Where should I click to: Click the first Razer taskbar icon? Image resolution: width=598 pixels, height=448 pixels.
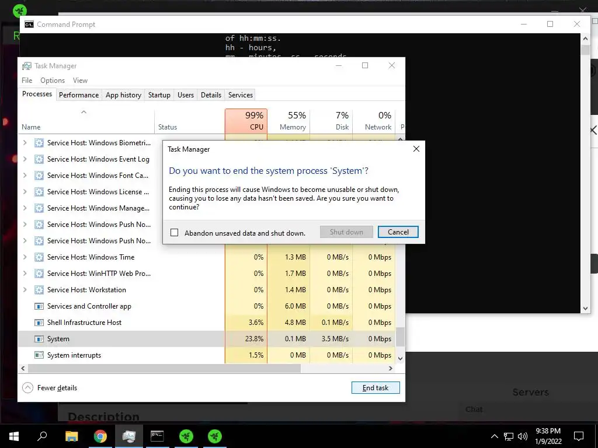pyautogui.click(x=186, y=436)
